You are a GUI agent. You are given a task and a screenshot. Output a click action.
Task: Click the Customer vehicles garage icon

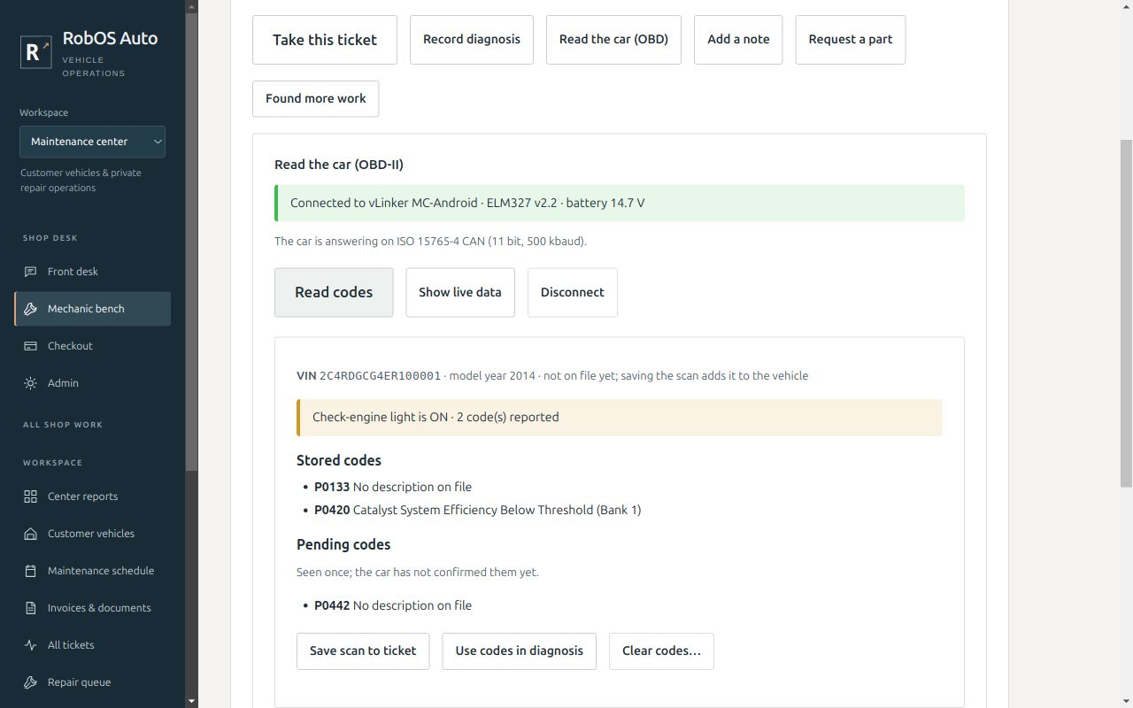point(30,534)
